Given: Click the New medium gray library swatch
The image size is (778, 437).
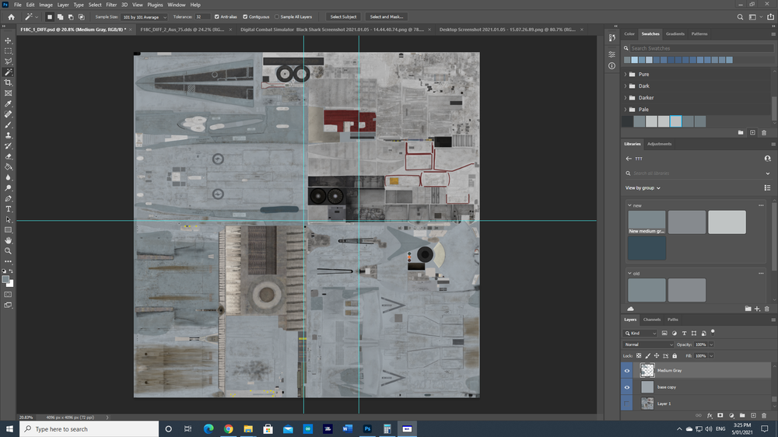Looking at the screenshot, I should (x=647, y=222).
